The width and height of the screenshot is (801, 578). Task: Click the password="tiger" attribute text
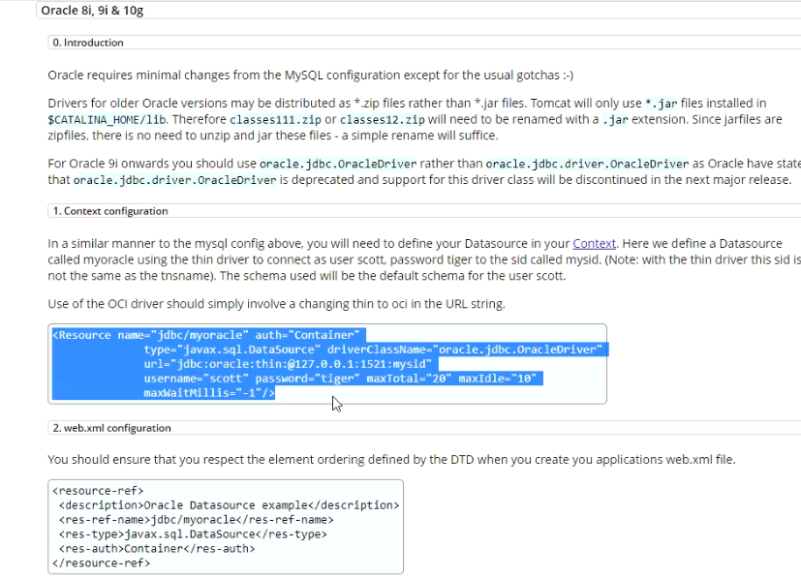pyautogui.click(x=308, y=379)
